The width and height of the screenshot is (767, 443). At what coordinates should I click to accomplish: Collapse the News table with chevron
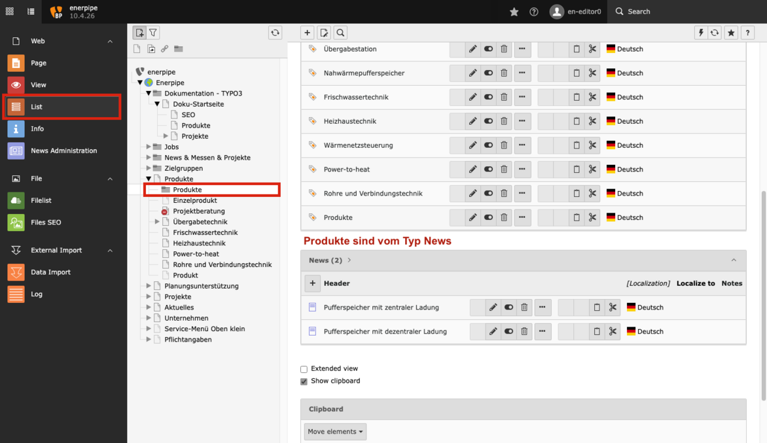coord(734,260)
